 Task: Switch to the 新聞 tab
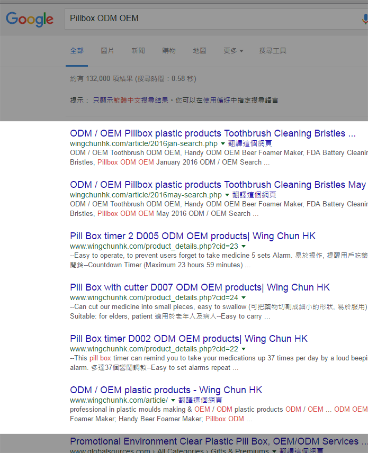tap(138, 51)
